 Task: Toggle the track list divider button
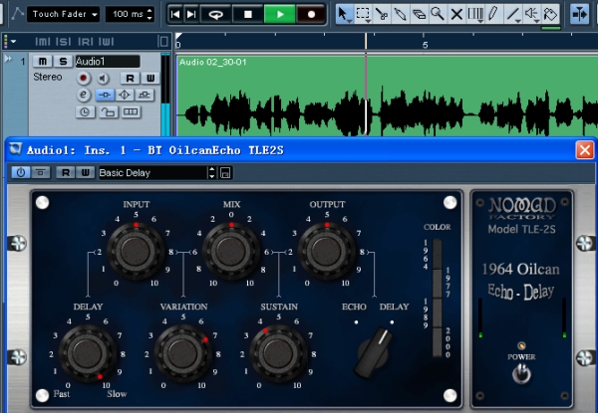click(x=163, y=41)
